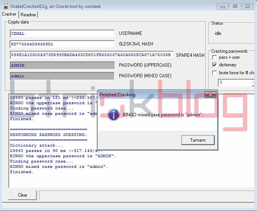Close the OrakelCrackert11g main window
The height and width of the screenshot is (211, 257).
pos(247,6)
